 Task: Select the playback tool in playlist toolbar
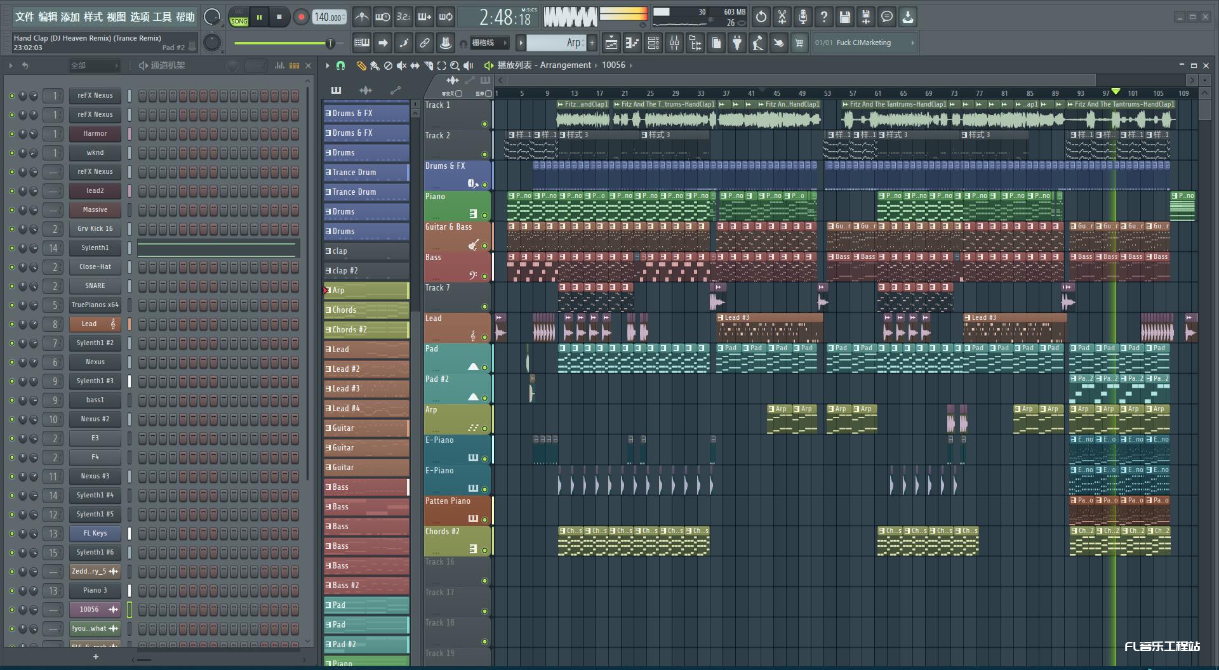pos(468,65)
